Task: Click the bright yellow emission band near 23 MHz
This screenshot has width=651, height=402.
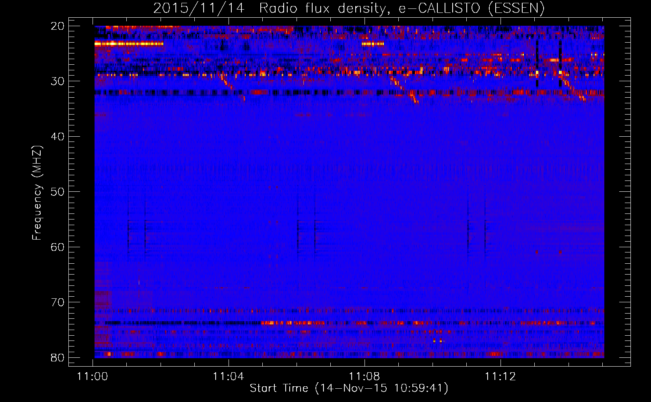Action: click(x=129, y=43)
